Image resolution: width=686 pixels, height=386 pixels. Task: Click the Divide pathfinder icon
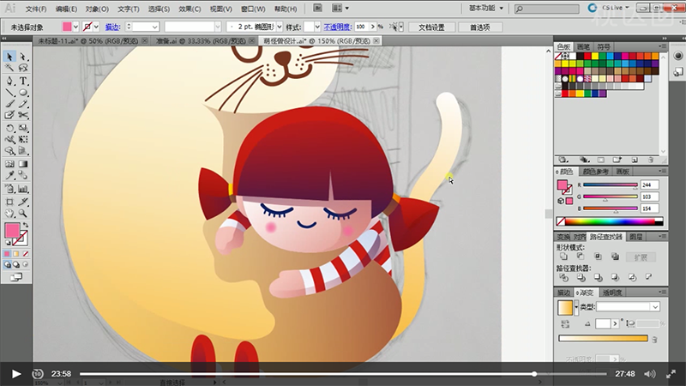563,277
